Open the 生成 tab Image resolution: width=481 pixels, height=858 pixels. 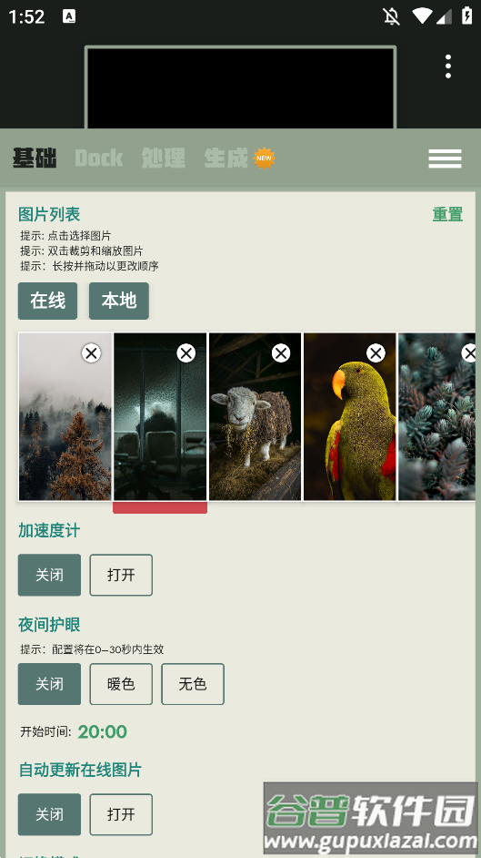tap(226, 158)
